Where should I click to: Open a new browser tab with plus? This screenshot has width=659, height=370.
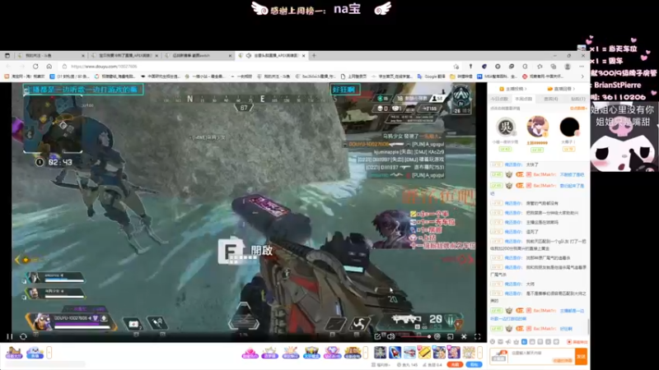[314, 55]
